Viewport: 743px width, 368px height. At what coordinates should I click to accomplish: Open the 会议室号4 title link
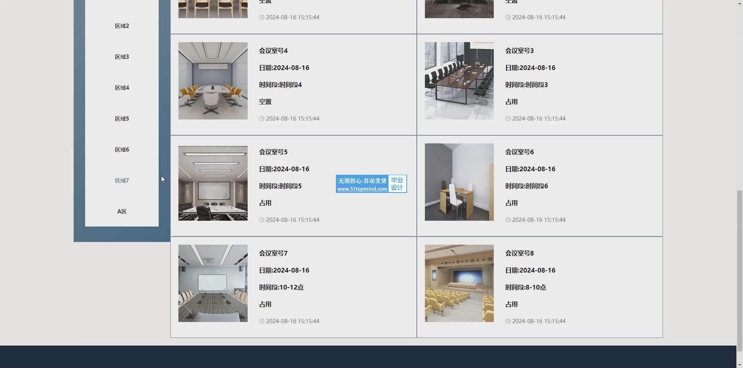coord(273,51)
